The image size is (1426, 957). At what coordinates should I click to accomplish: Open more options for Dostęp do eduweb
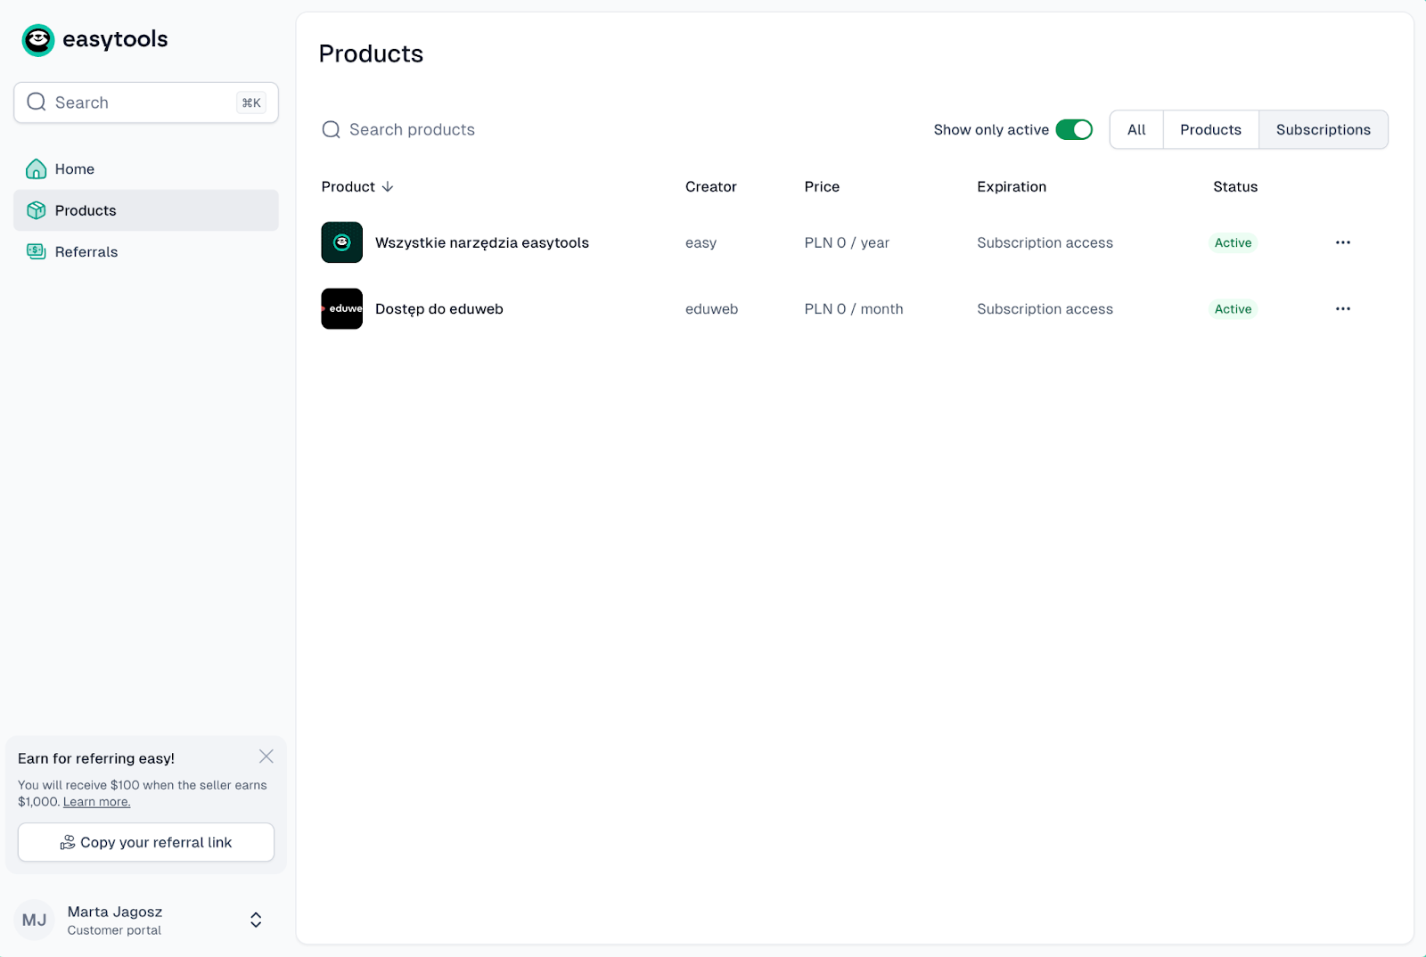tap(1343, 309)
